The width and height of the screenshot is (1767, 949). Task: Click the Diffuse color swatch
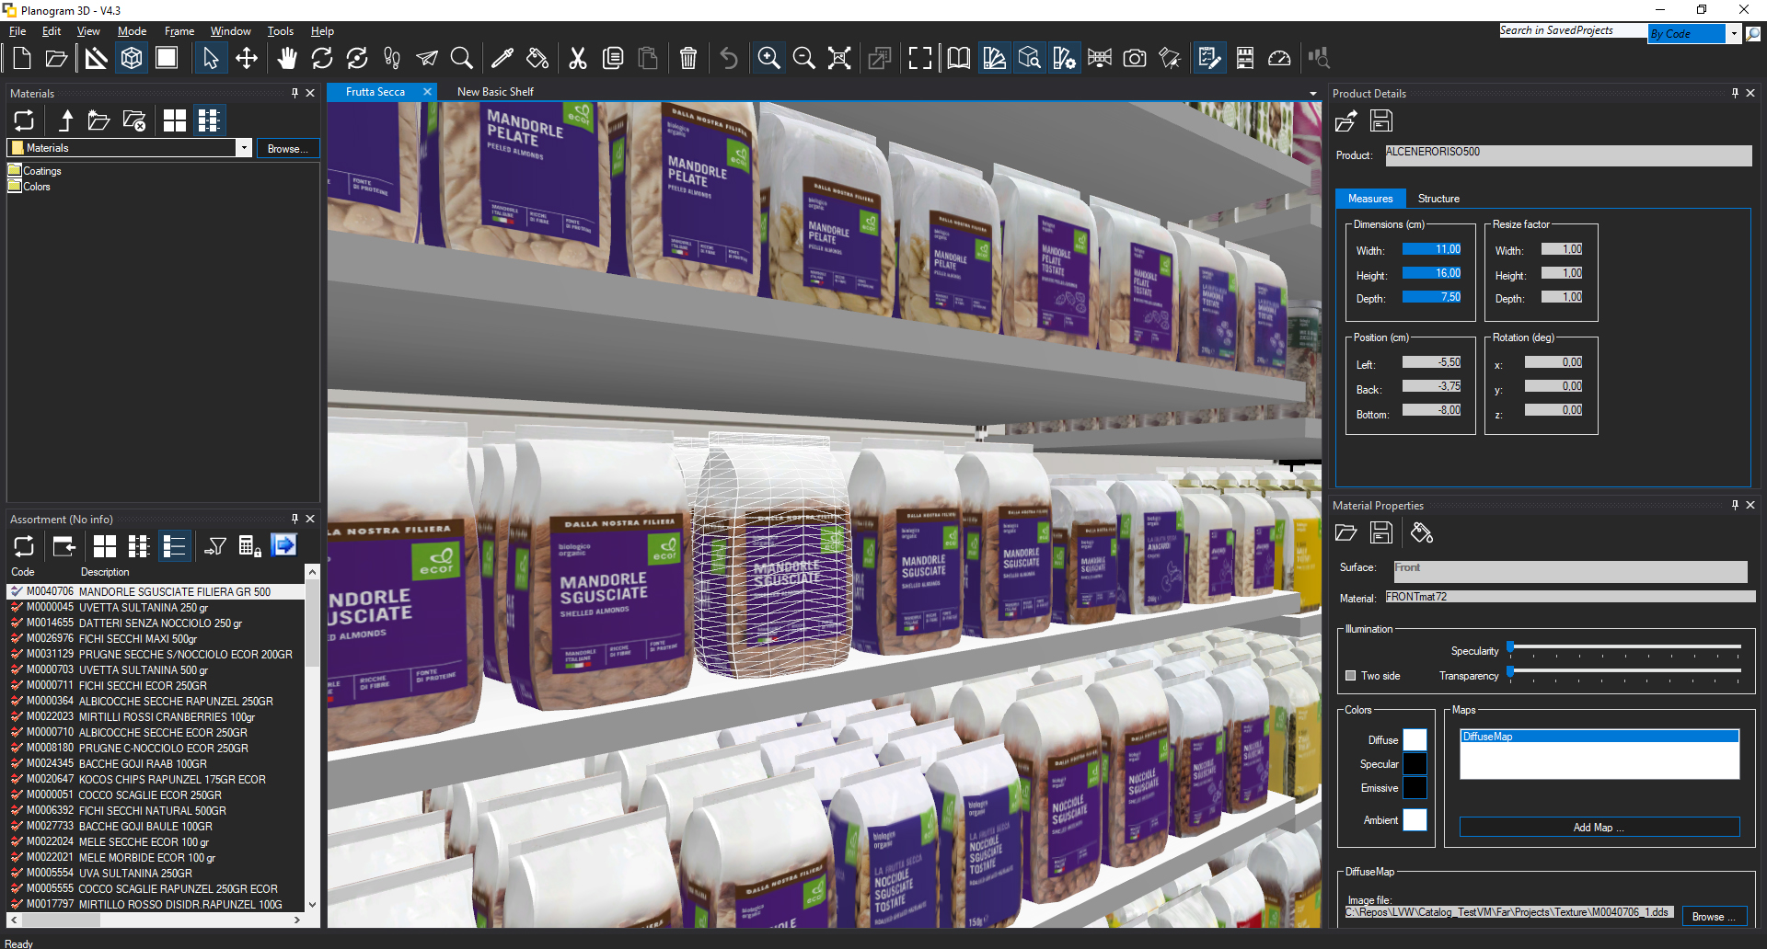(x=1415, y=740)
